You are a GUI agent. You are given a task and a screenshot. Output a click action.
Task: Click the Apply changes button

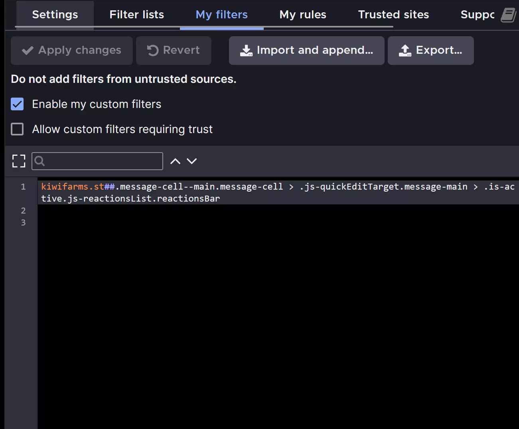pyautogui.click(x=72, y=51)
